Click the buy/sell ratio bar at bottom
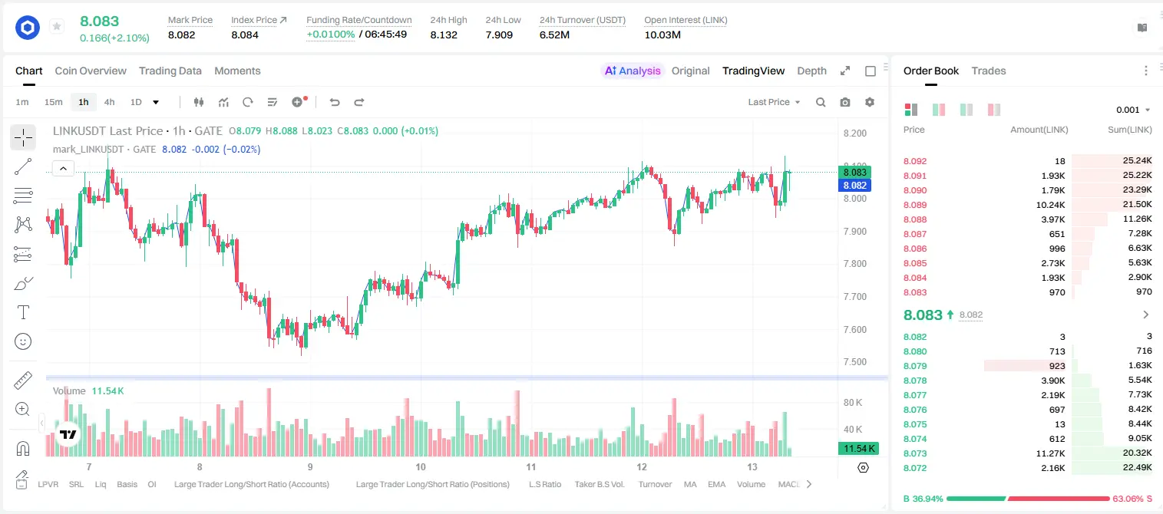1163x514 pixels. point(1028,498)
